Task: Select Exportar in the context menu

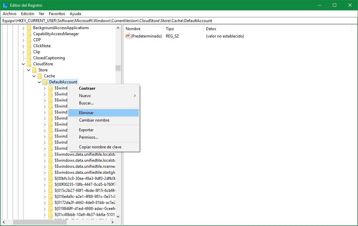Action: pyautogui.click(x=86, y=130)
